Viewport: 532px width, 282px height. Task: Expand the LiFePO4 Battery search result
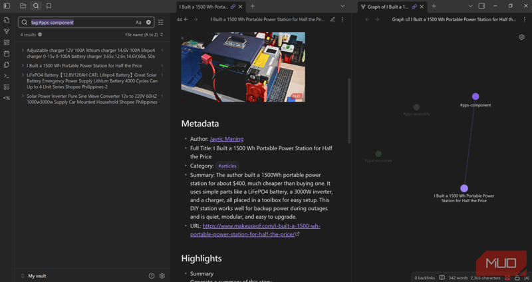(x=23, y=75)
